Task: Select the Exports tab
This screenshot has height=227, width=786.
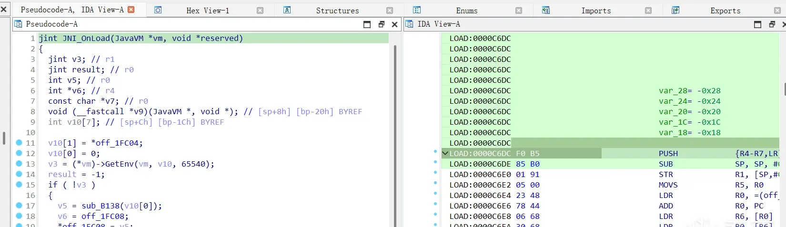Action: click(725, 10)
